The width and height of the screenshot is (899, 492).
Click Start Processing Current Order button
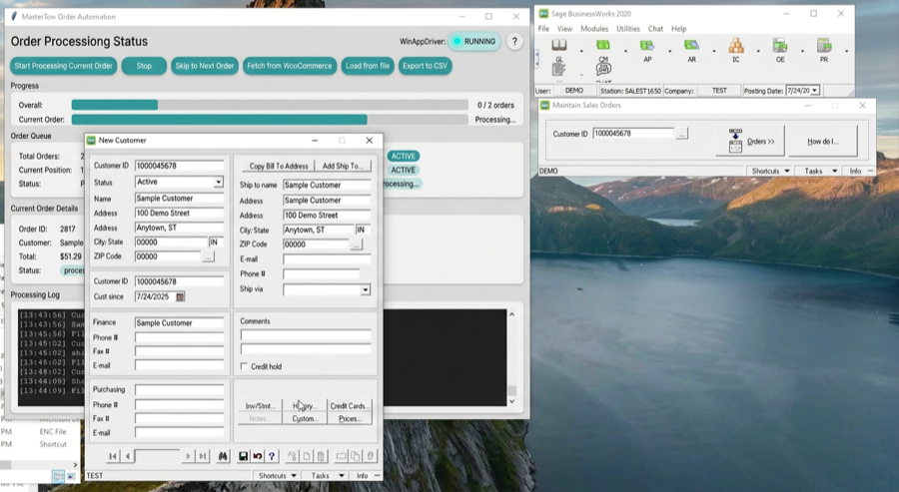pyautogui.click(x=64, y=66)
